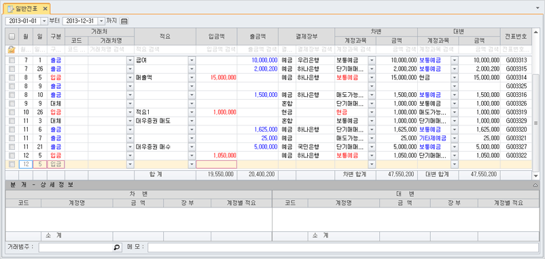Open 적요 dropdown for 대우증권 매수 row
The image size is (545, 259).
tap(192, 147)
